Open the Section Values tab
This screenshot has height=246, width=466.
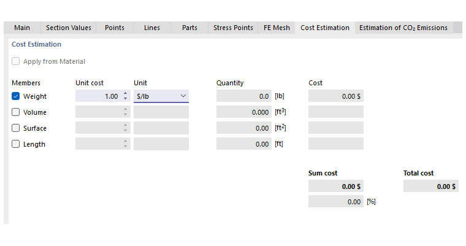coord(69,28)
